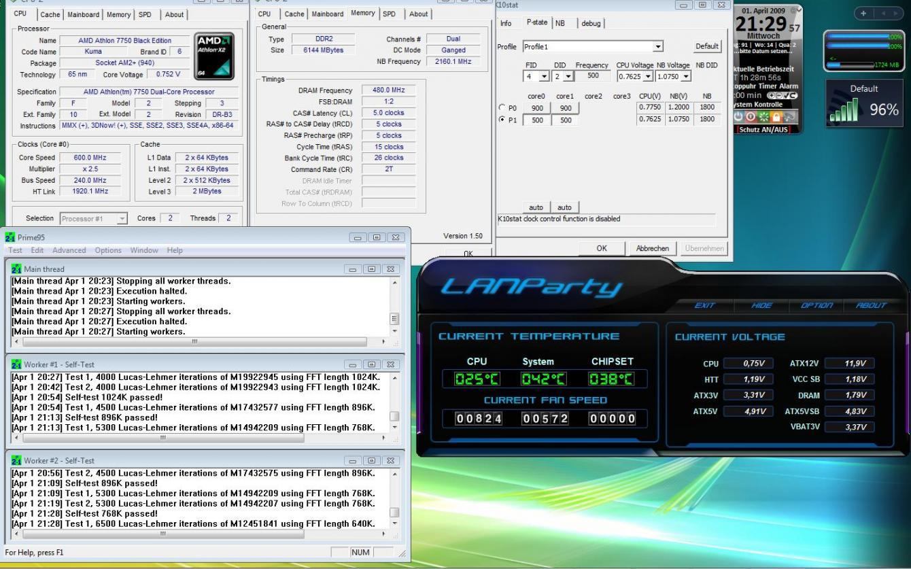
Task: Open the Window menu in Prime95
Action: coord(144,250)
